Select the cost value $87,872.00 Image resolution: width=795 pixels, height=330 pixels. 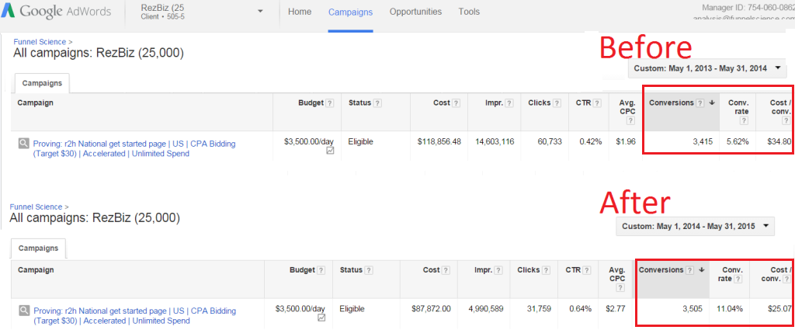431,309
